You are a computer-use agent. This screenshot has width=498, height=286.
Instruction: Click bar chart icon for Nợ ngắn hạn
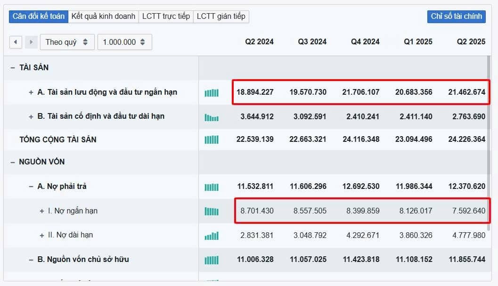pos(212,212)
